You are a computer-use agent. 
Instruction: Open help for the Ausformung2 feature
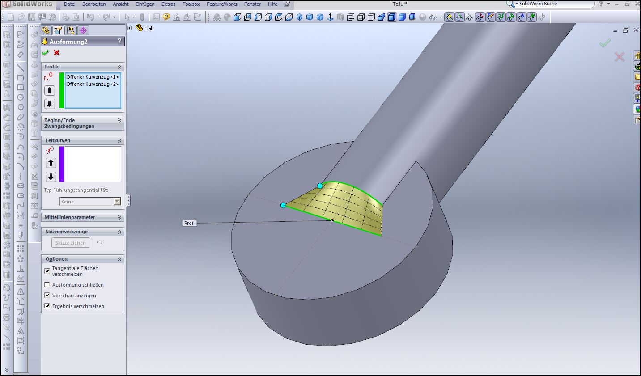point(119,41)
